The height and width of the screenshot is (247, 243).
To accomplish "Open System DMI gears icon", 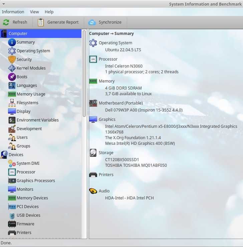I will [12, 163].
